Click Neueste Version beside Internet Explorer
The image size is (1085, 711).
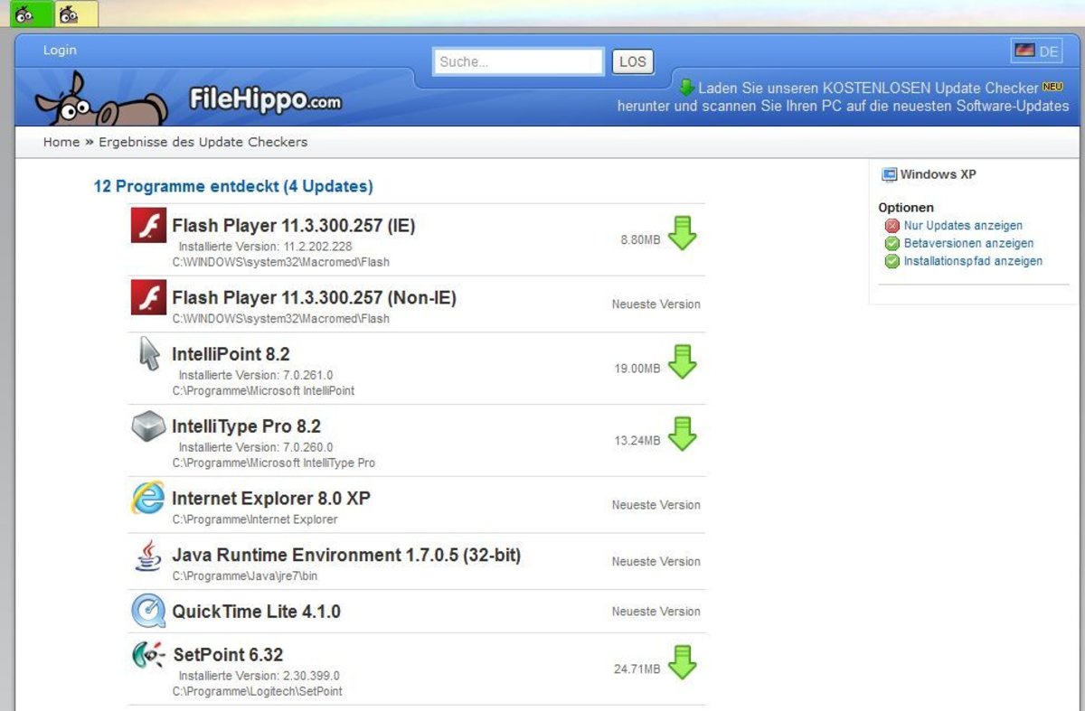click(656, 505)
